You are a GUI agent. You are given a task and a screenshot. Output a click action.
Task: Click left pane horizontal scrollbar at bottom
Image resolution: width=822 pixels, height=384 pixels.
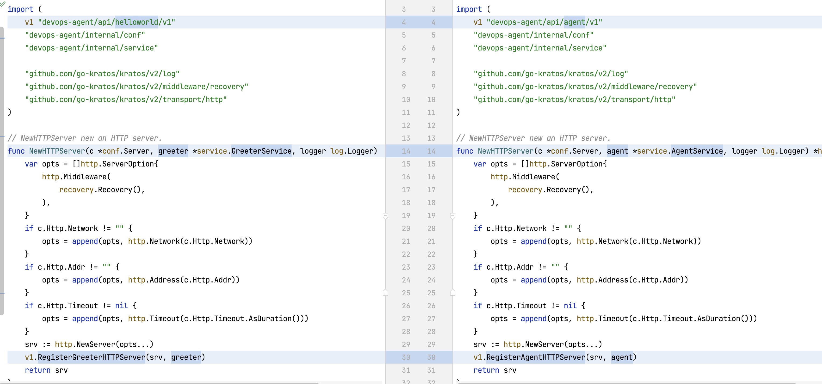click(160, 383)
